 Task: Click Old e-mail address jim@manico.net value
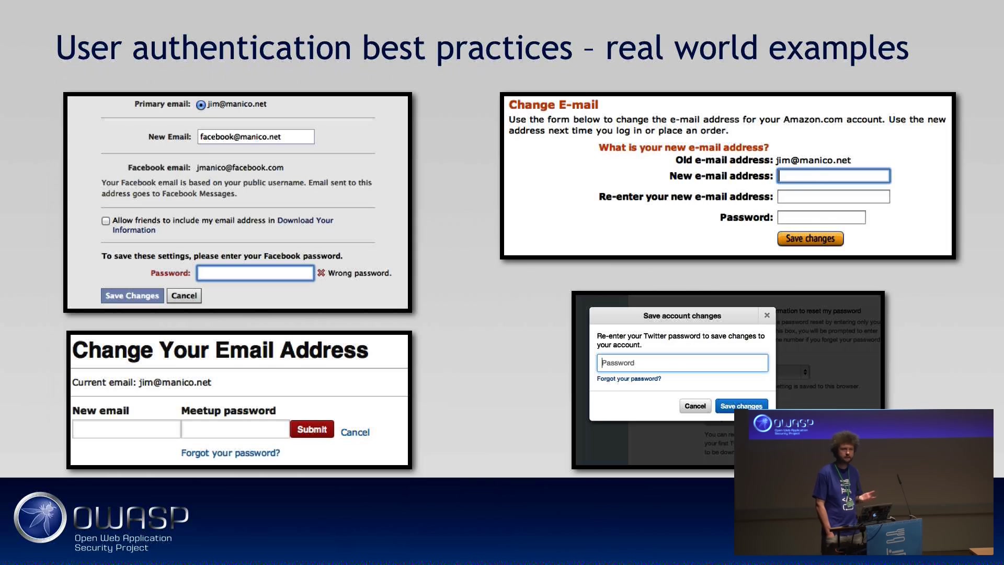(813, 160)
